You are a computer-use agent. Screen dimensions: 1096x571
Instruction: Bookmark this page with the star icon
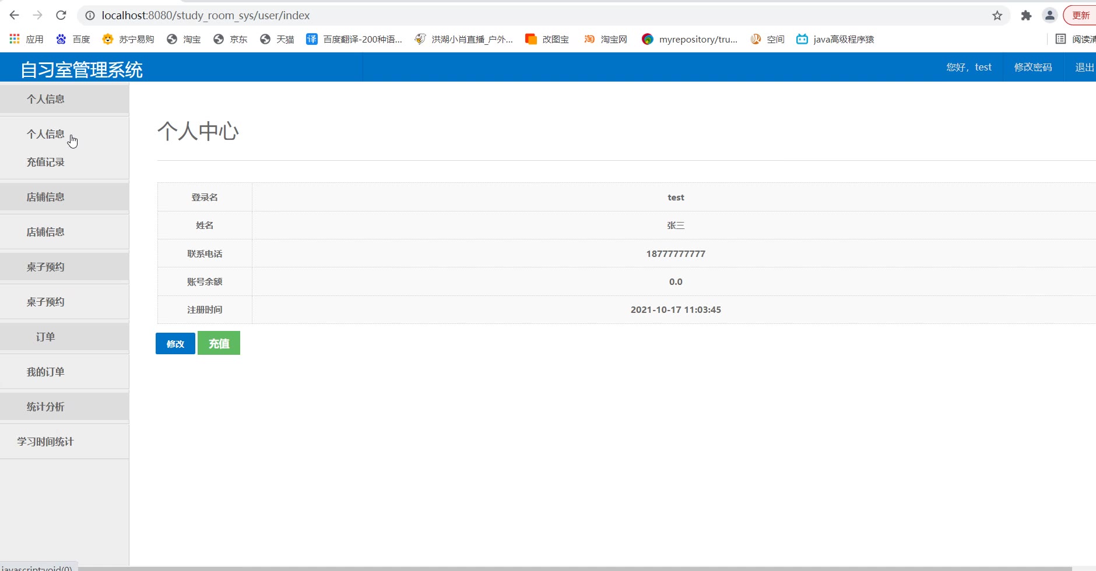[997, 16]
